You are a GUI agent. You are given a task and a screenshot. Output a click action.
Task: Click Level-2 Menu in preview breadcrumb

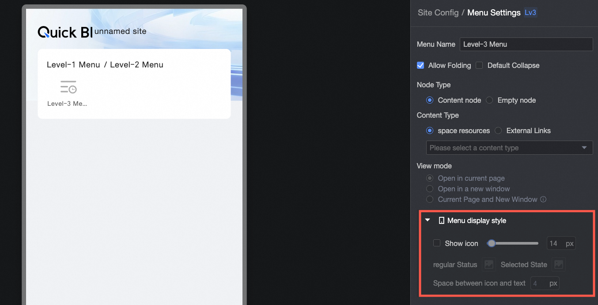[x=136, y=65]
